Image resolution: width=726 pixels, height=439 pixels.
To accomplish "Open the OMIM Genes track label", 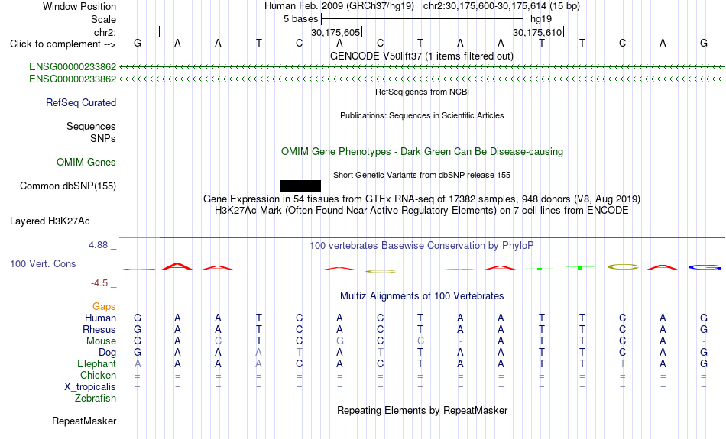I will 86,163.
